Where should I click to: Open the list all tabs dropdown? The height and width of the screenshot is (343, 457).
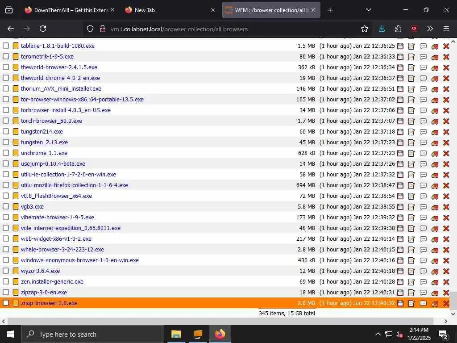click(368, 10)
